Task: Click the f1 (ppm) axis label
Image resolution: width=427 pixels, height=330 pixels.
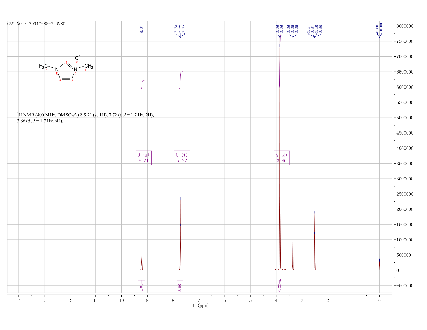Action: 199,306
